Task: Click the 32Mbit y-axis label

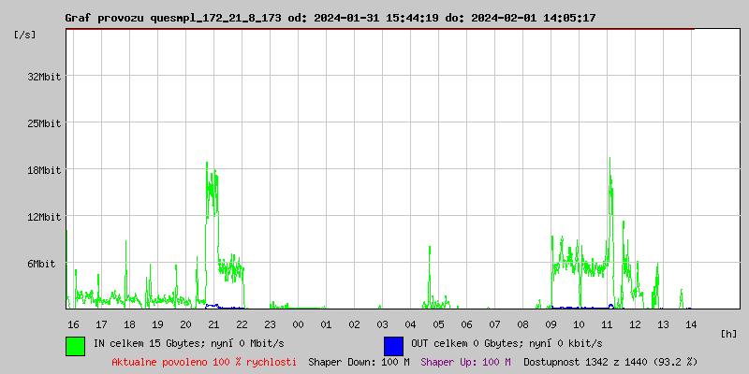Action: (x=44, y=77)
